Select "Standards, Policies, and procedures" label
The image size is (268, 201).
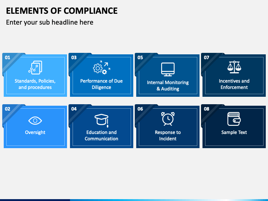[x=35, y=84]
